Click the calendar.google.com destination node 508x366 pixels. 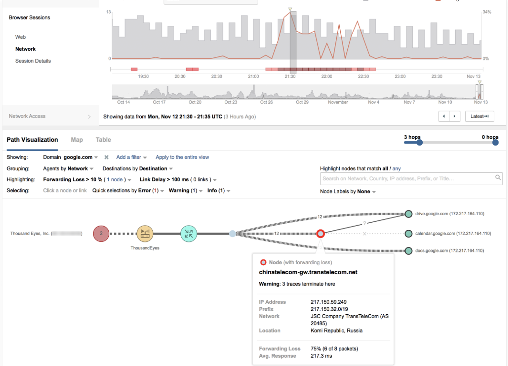click(408, 233)
